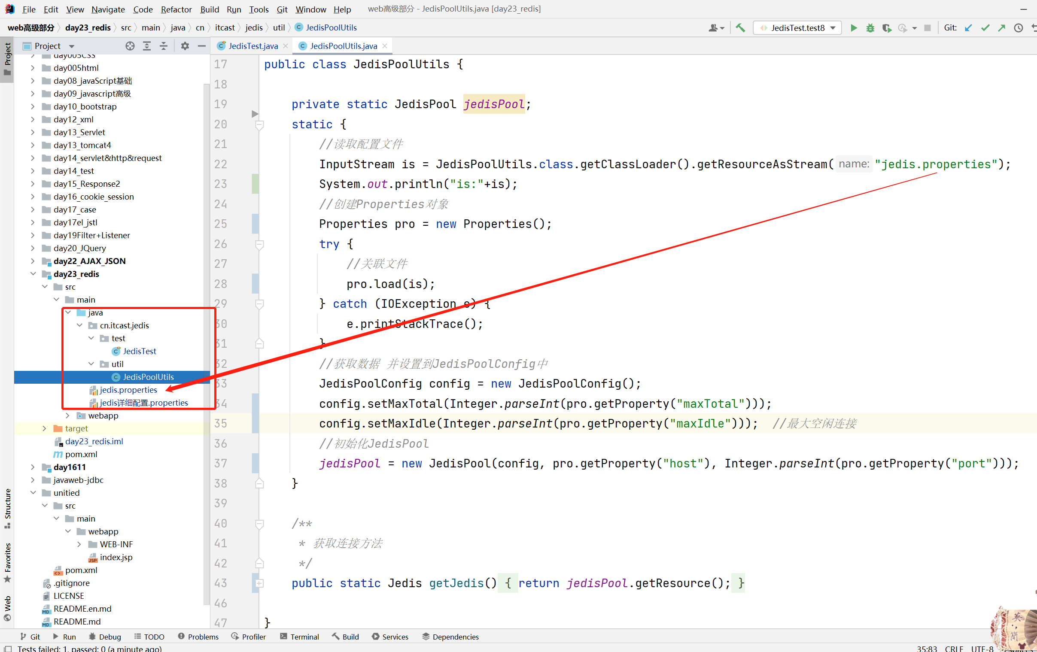The height and width of the screenshot is (652, 1037).
Task: Click the Build project hammer icon
Action: 740,28
